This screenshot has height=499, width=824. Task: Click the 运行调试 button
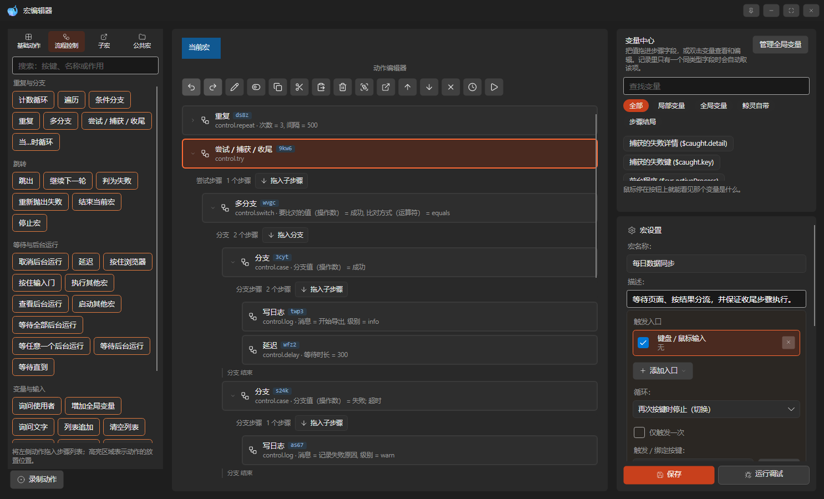[764, 475]
